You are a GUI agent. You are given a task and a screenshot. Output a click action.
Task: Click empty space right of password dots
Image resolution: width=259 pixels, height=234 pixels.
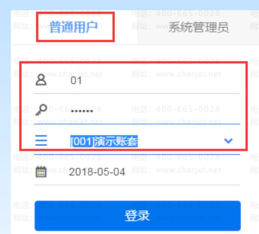click(166, 111)
